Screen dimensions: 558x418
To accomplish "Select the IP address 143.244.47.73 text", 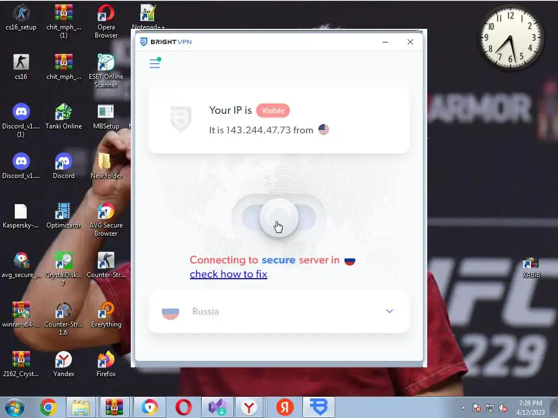I will click(x=258, y=130).
